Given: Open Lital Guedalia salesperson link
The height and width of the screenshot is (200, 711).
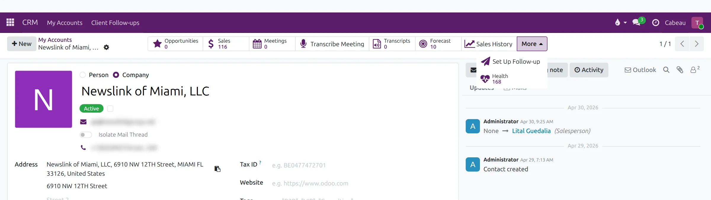Looking at the screenshot, I should [x=531, y=131].
